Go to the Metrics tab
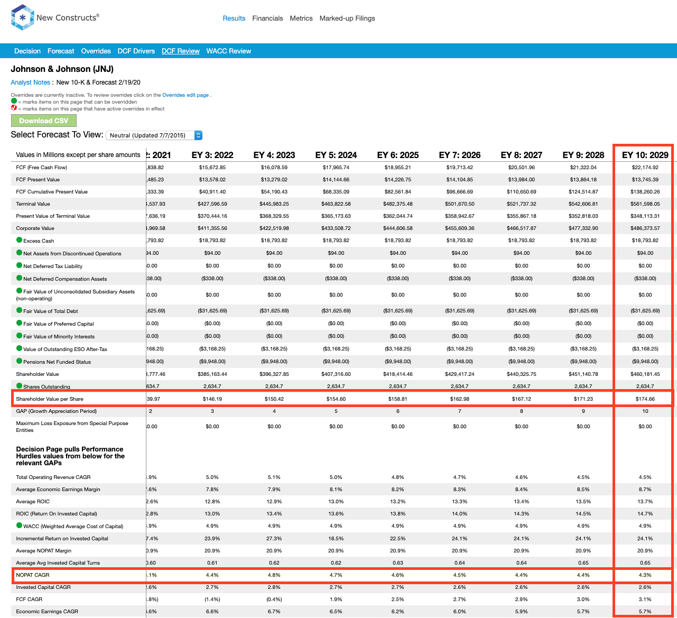Viewport: 677px width, 618px height. point(301,18)
